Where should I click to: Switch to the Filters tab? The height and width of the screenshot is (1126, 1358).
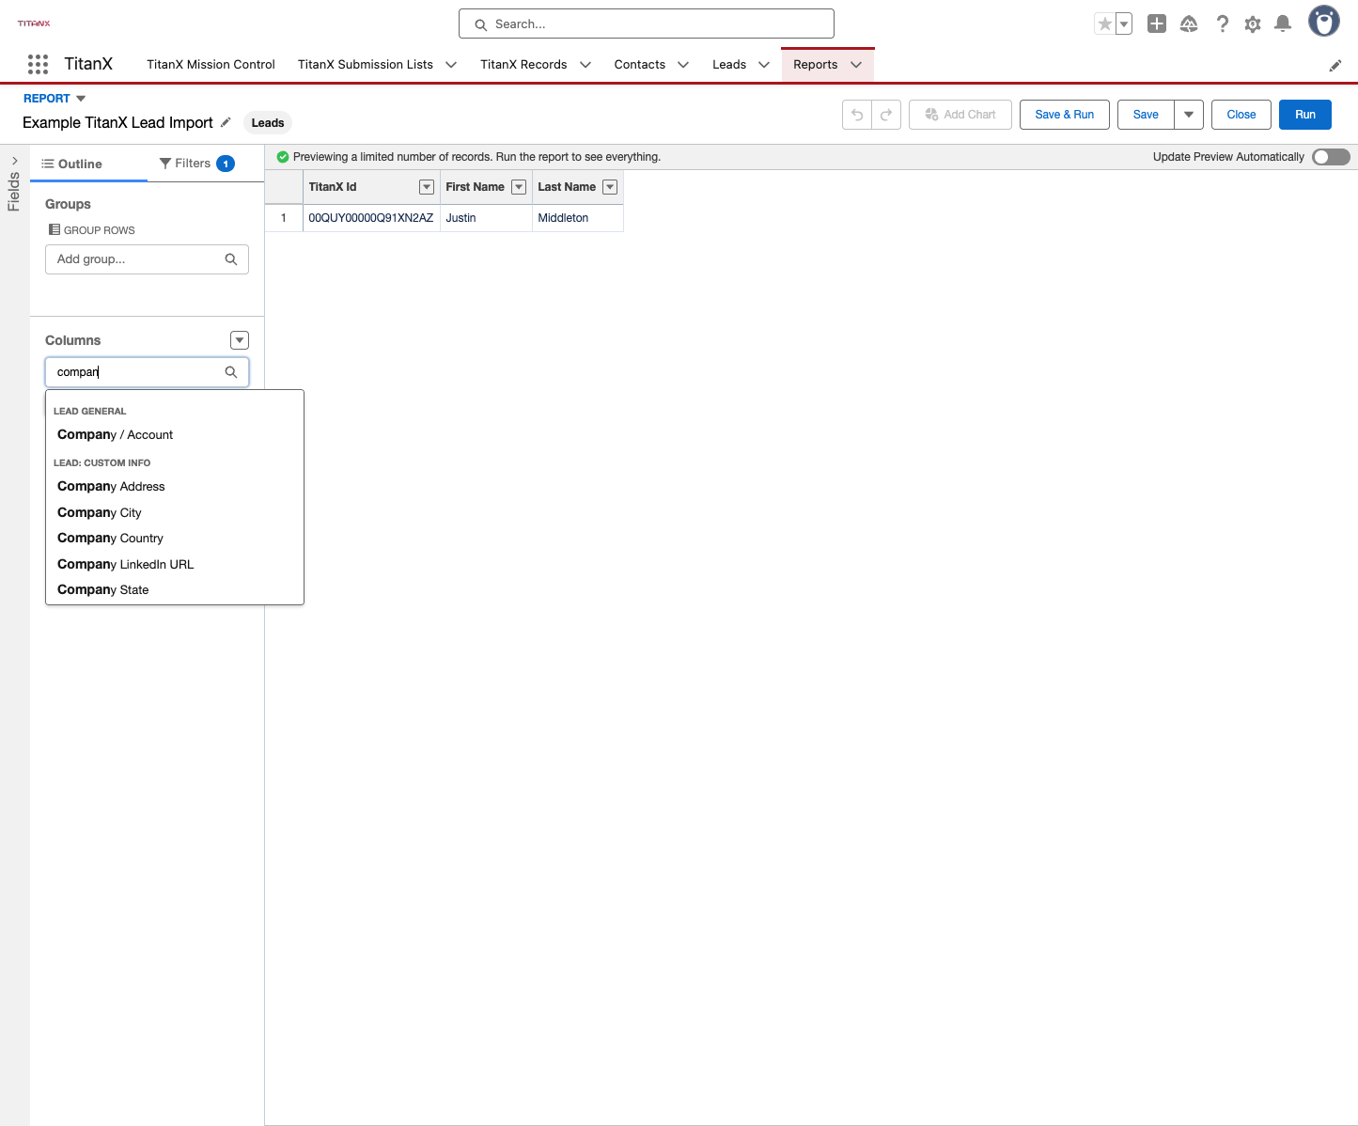click(197, 164)
